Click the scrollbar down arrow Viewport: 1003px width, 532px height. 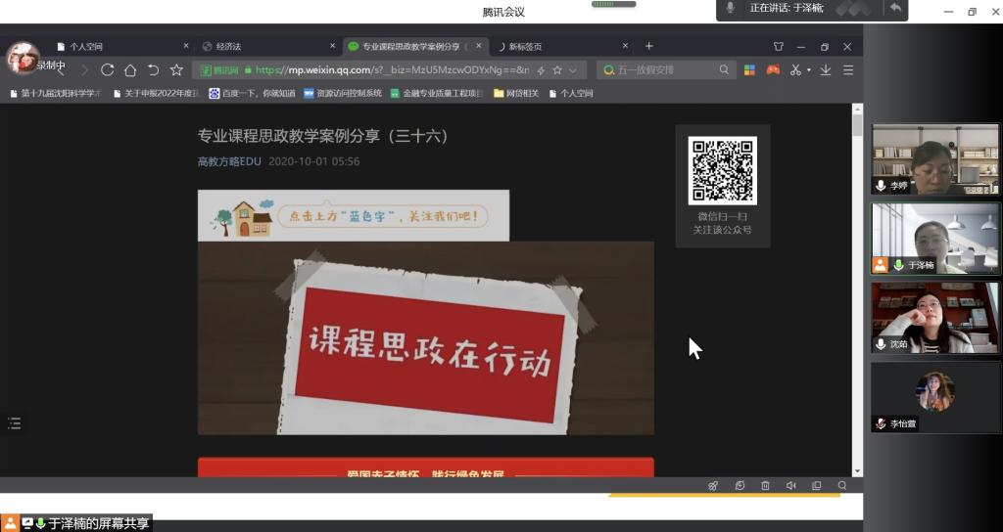pos(857,471)
